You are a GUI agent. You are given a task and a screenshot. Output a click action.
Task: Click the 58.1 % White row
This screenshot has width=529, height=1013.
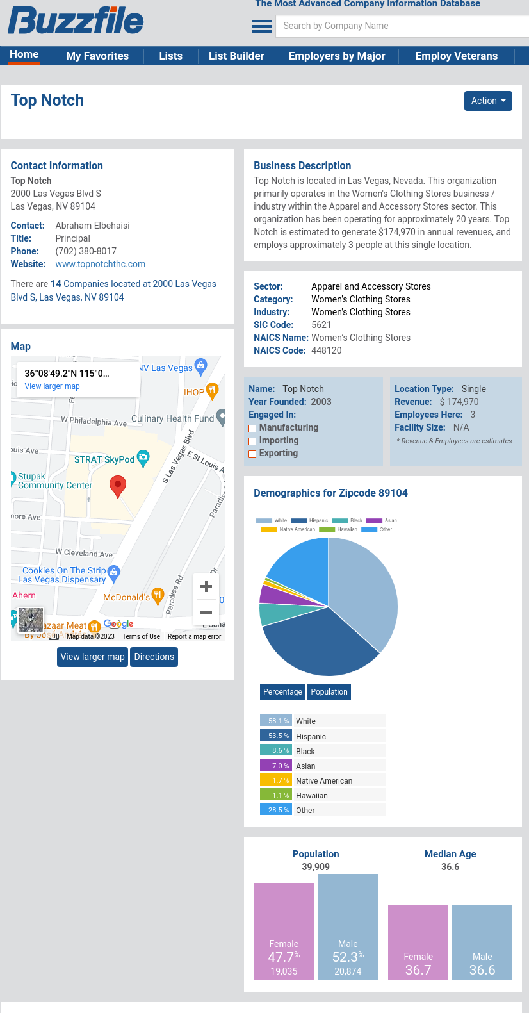coord(323,721)
